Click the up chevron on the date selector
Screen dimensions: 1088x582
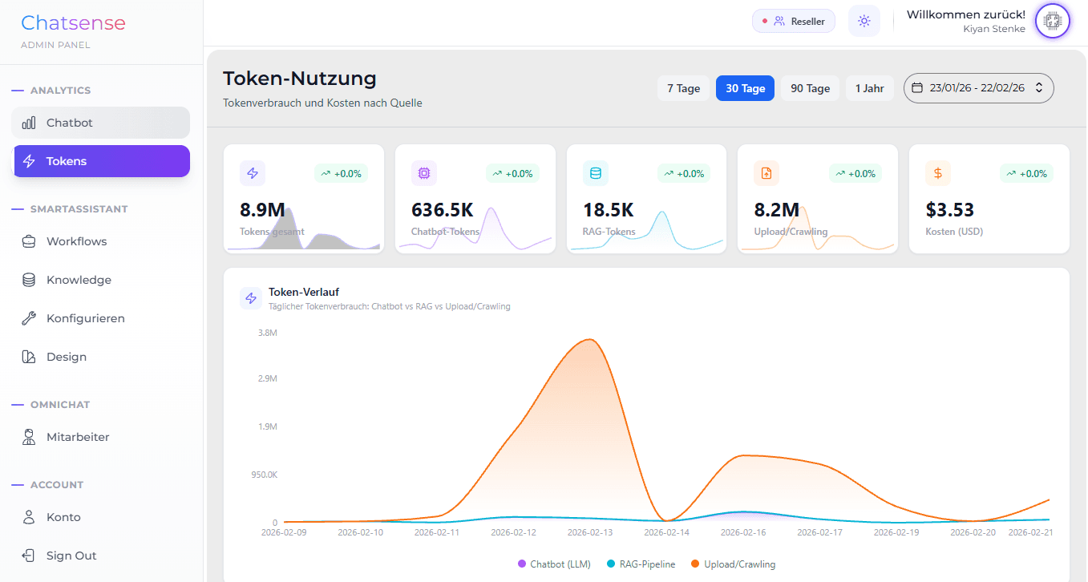click(1037, 84)
